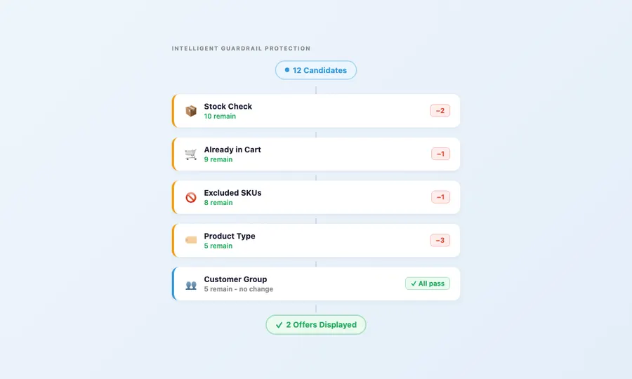Click the Excluded SKUs prohibited icon
The height and width of the screenshot is (379, 632).
[190, 197]
